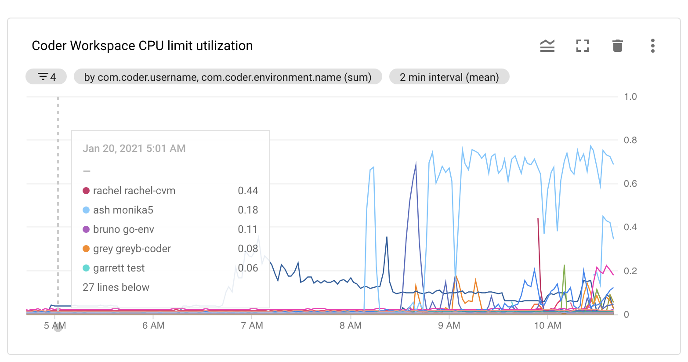Expand the chart to fullscreen
The image size is (688, 362).
(x=582, y=45)
